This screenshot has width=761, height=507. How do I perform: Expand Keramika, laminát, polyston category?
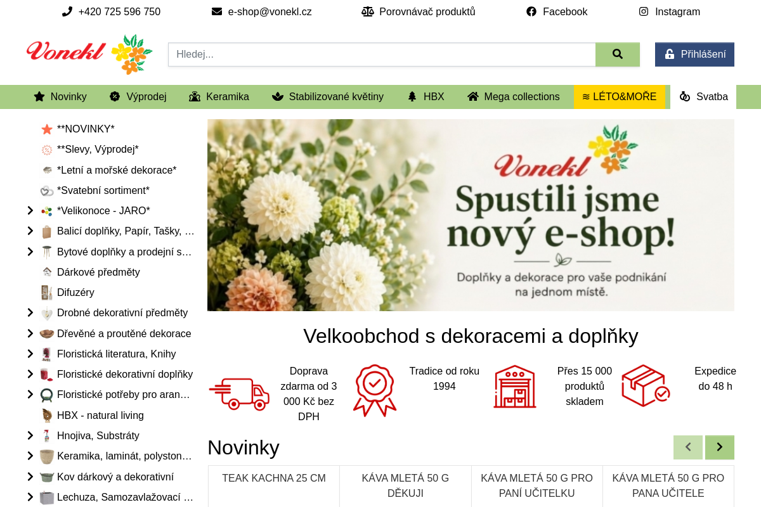[30, 456]
